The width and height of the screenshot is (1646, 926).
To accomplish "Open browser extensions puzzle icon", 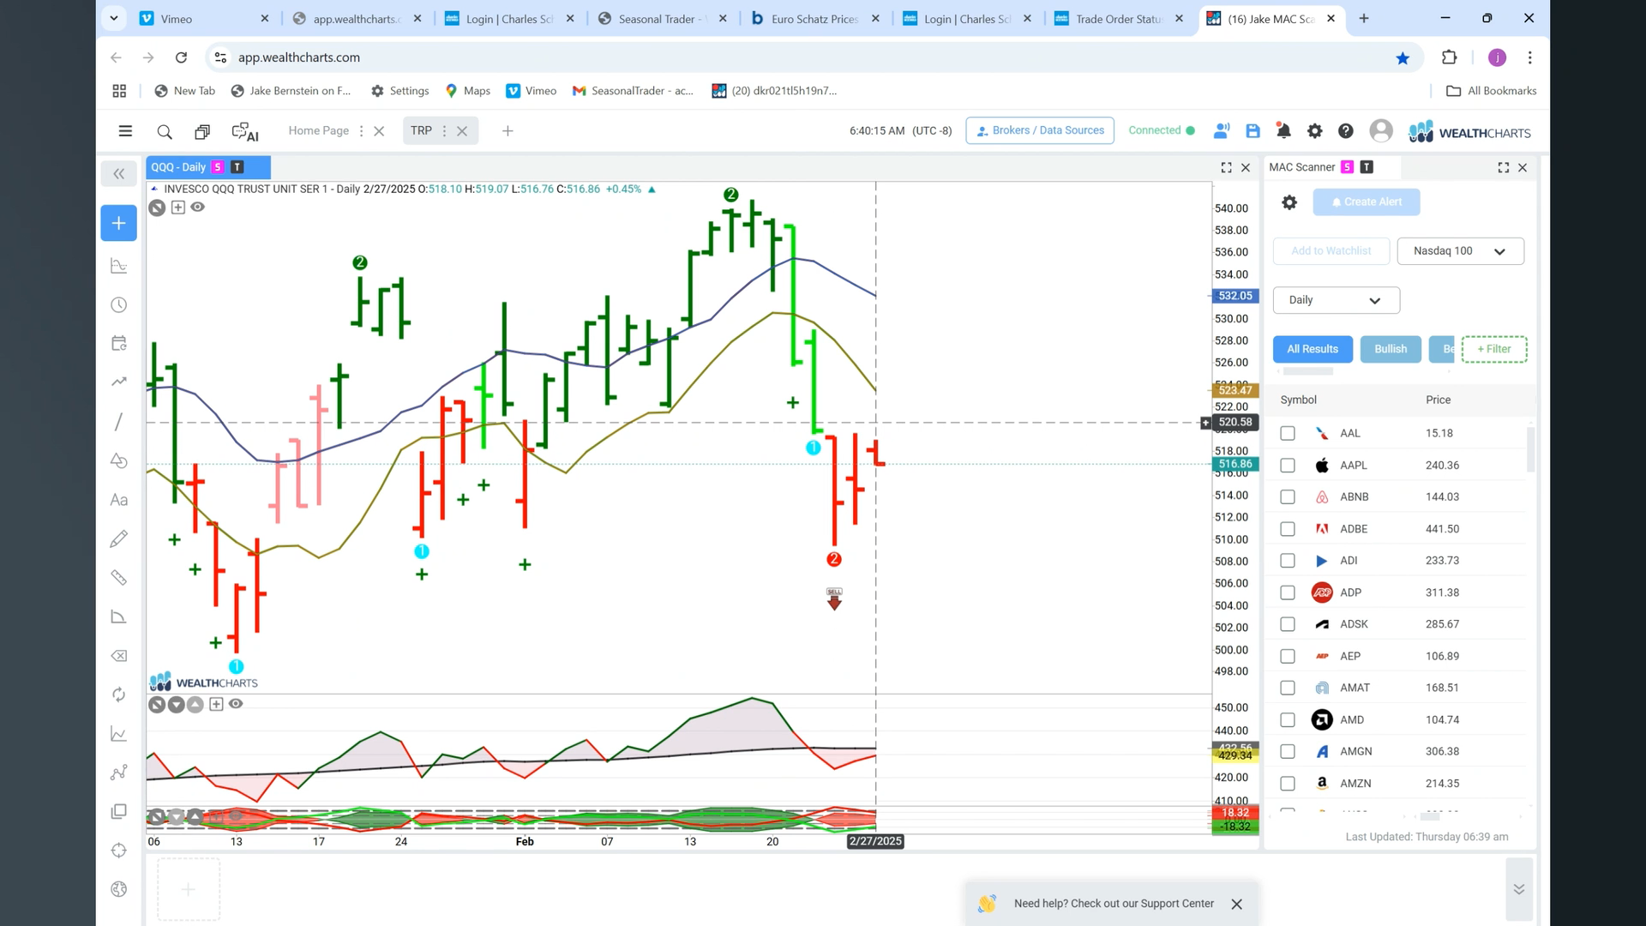I will click(x=1449, y=57).
